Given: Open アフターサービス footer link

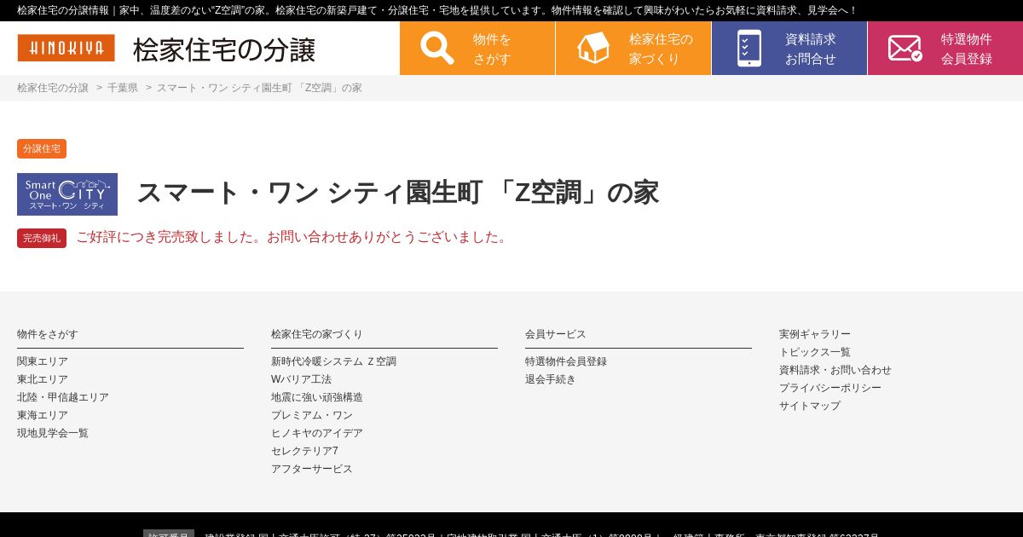Looking at the screenshot, I should click(x=312, y=469).
